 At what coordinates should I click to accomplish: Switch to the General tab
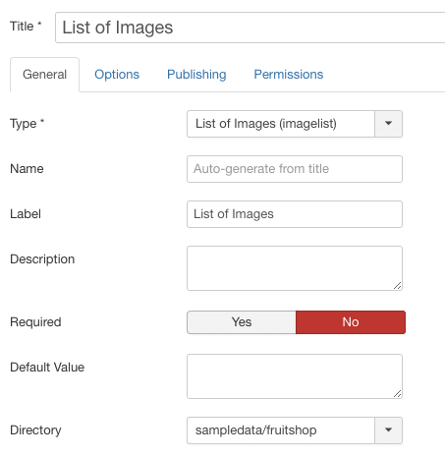pos(44,75)
